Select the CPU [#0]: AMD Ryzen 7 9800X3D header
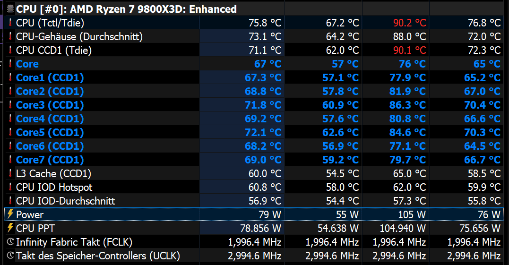This screenshot has width=509, height=265. (126, 9)
